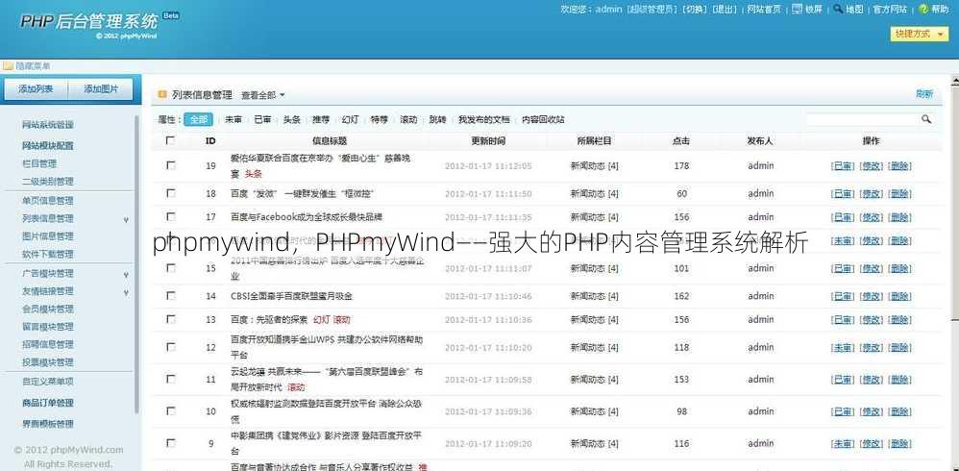Click the 刷新 refresh link
This screenshot has height=471, width=959.
click(924, 94)
